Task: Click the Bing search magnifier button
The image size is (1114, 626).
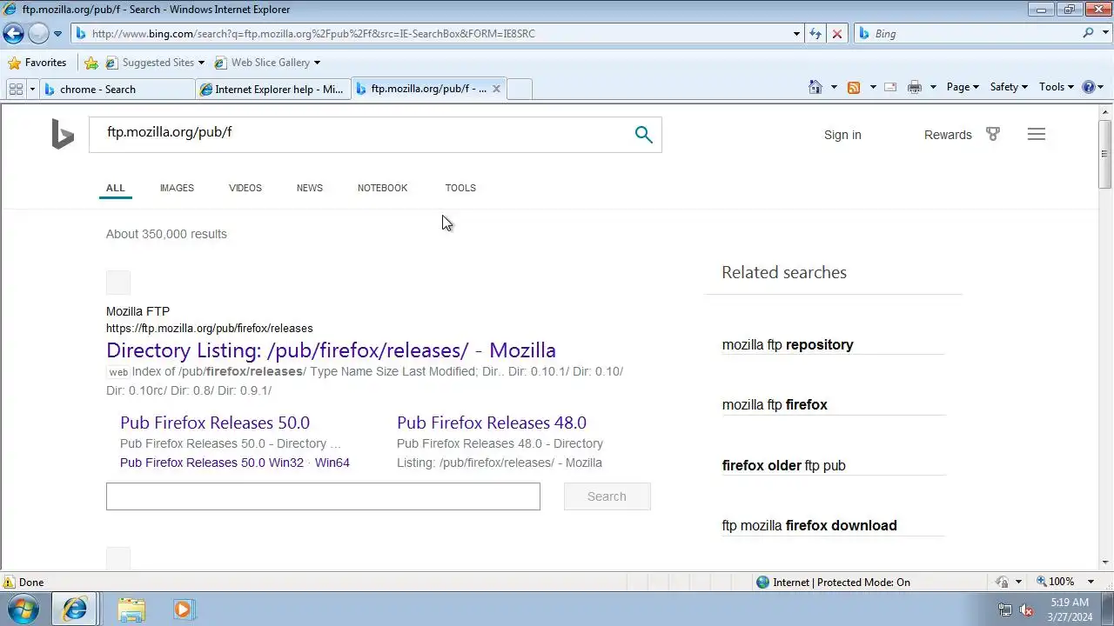Action: tap(643, 134)
